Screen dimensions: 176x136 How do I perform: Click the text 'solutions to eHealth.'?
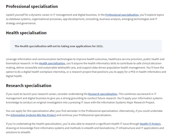tap(18, 132)
